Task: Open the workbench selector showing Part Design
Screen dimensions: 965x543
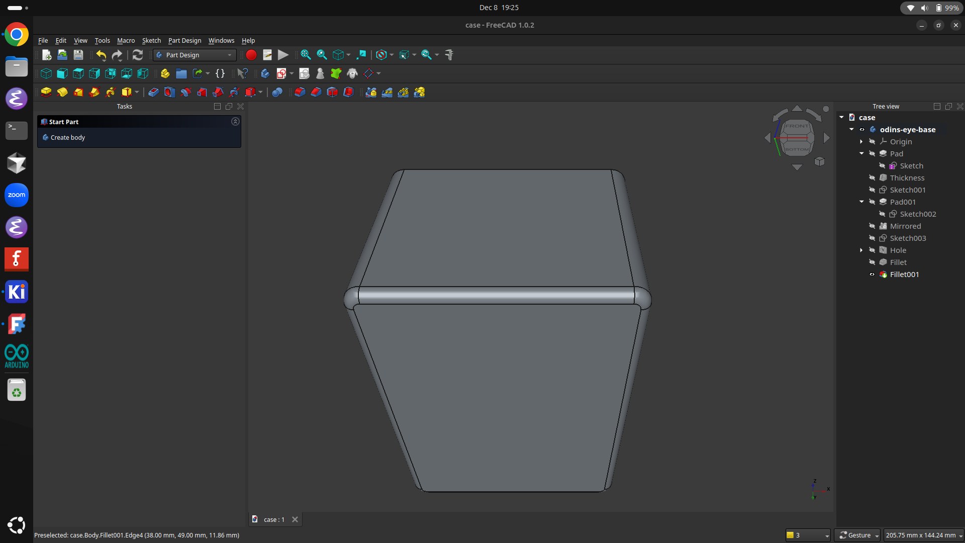Action: (x=195, y=55)
